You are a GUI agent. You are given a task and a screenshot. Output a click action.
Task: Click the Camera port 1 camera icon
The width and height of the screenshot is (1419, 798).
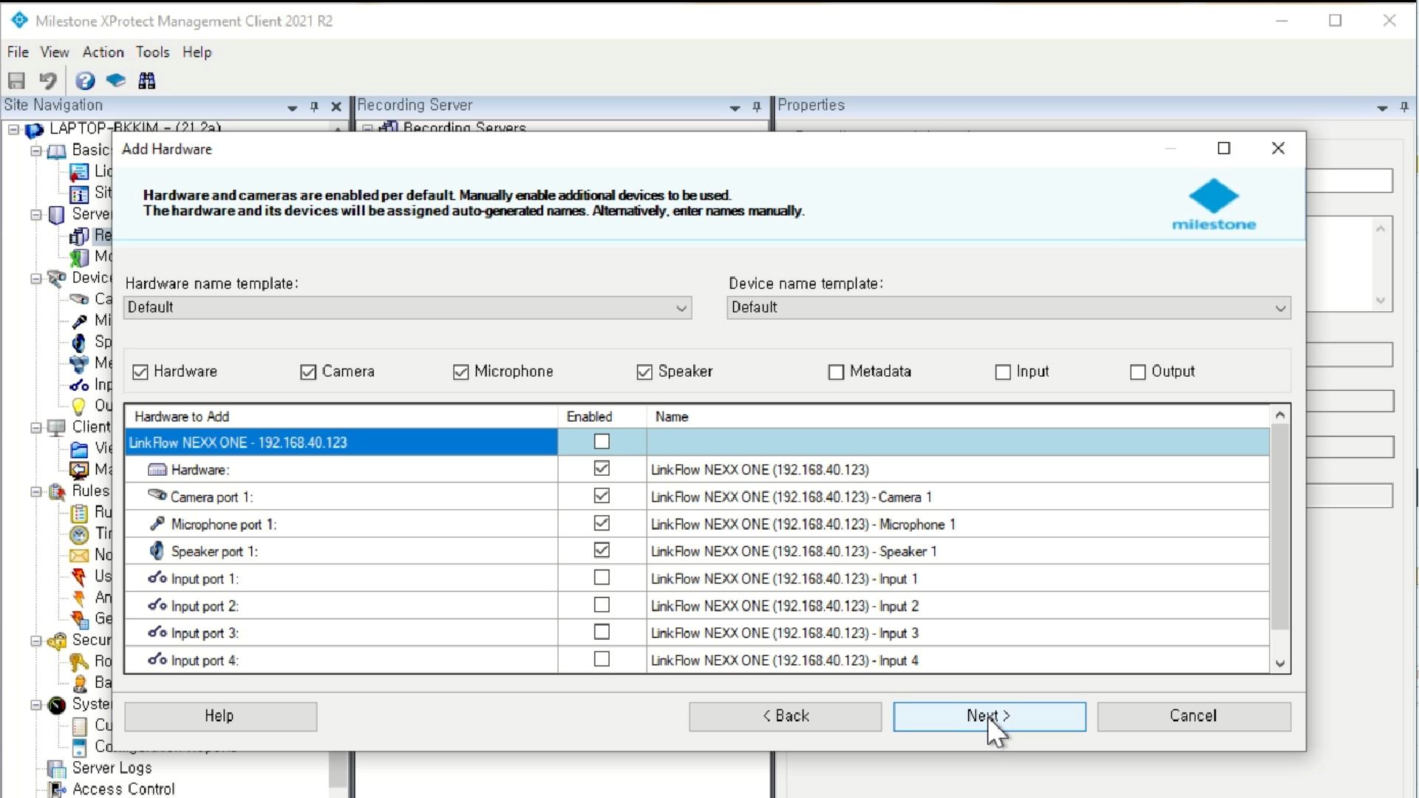pyautogui.click(x=157, y=496)
